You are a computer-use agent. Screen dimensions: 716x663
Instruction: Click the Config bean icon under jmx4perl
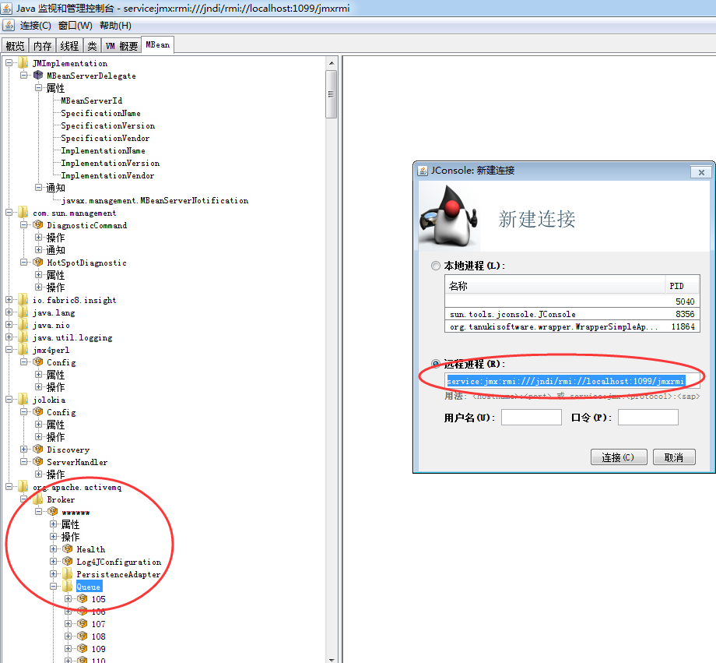click(38, 362)
